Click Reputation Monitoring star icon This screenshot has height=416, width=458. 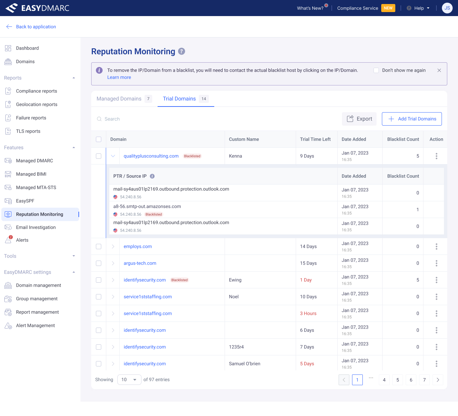click(x=8, y=214)
